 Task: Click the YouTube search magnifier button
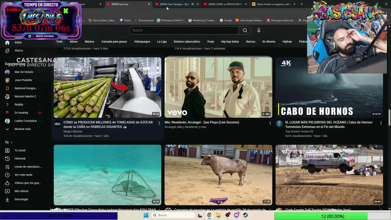click(245, 30)
